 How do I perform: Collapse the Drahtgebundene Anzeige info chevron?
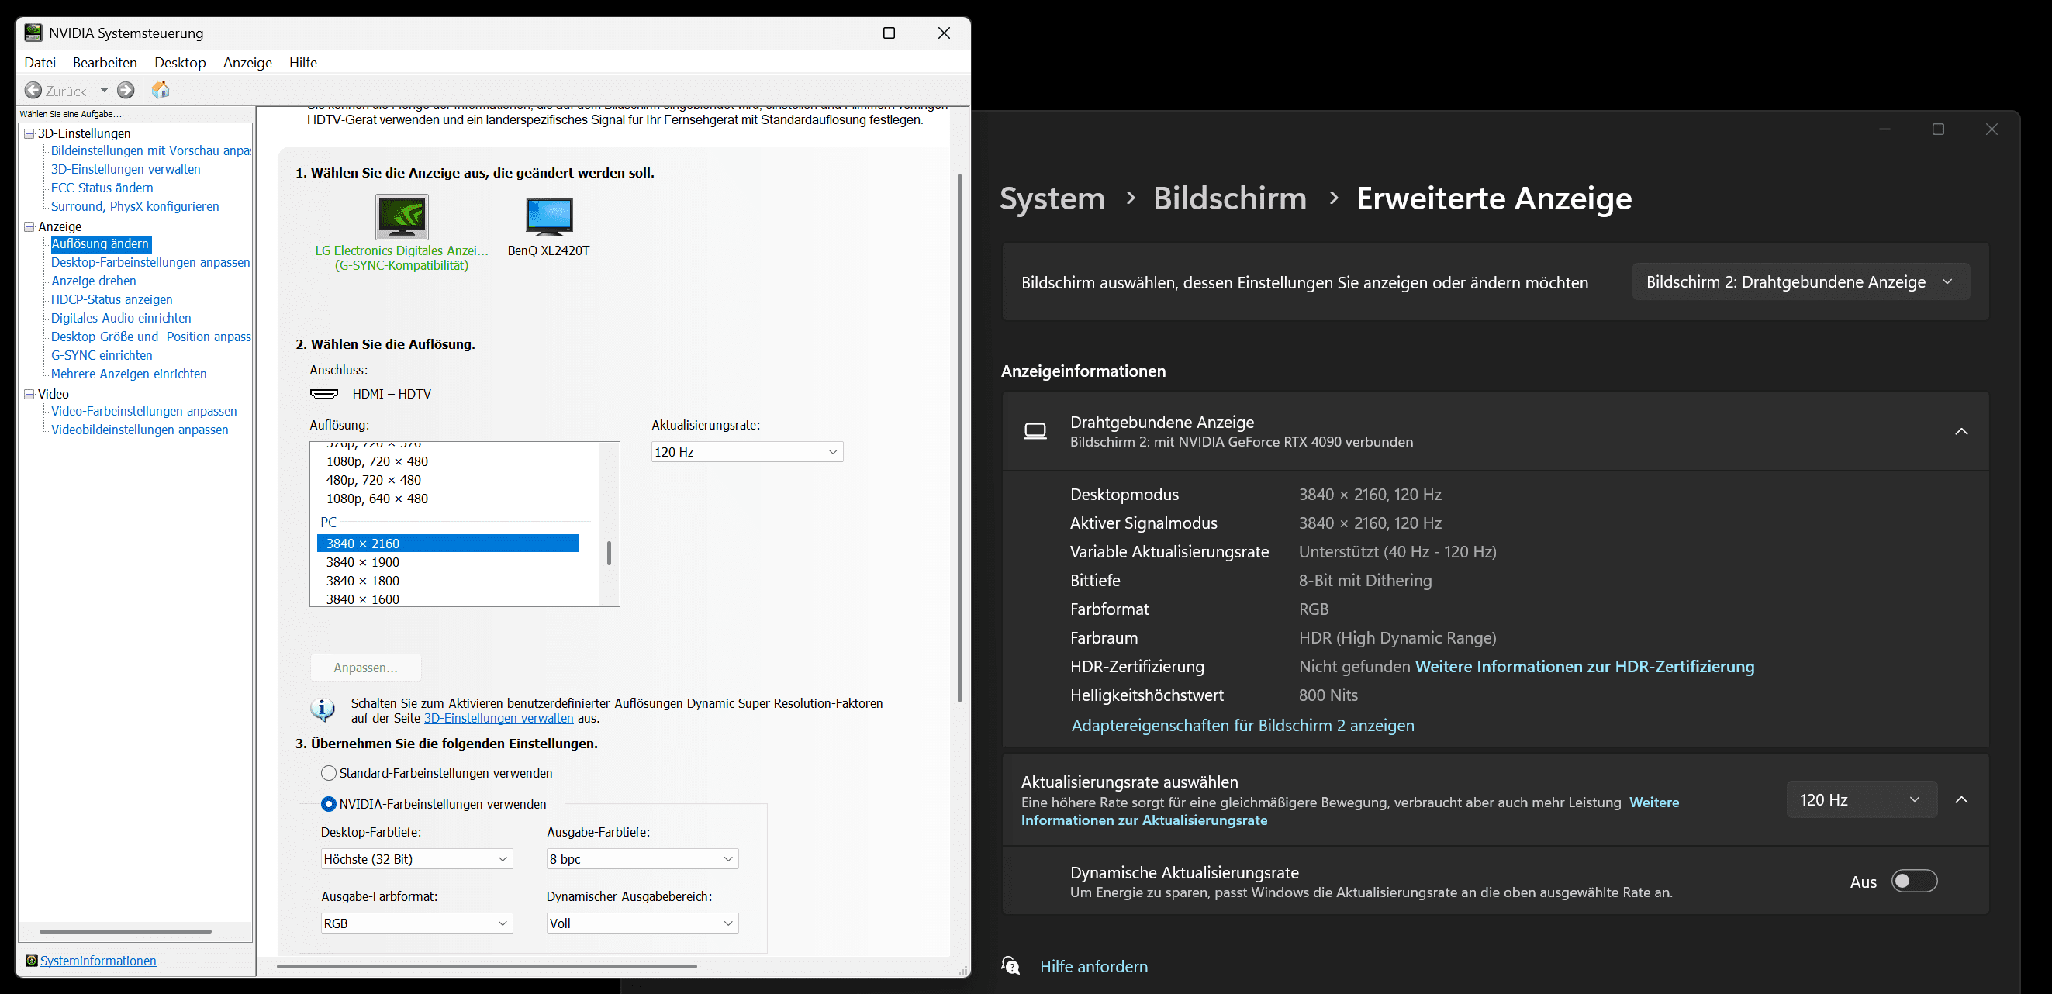coord(1961,431)
